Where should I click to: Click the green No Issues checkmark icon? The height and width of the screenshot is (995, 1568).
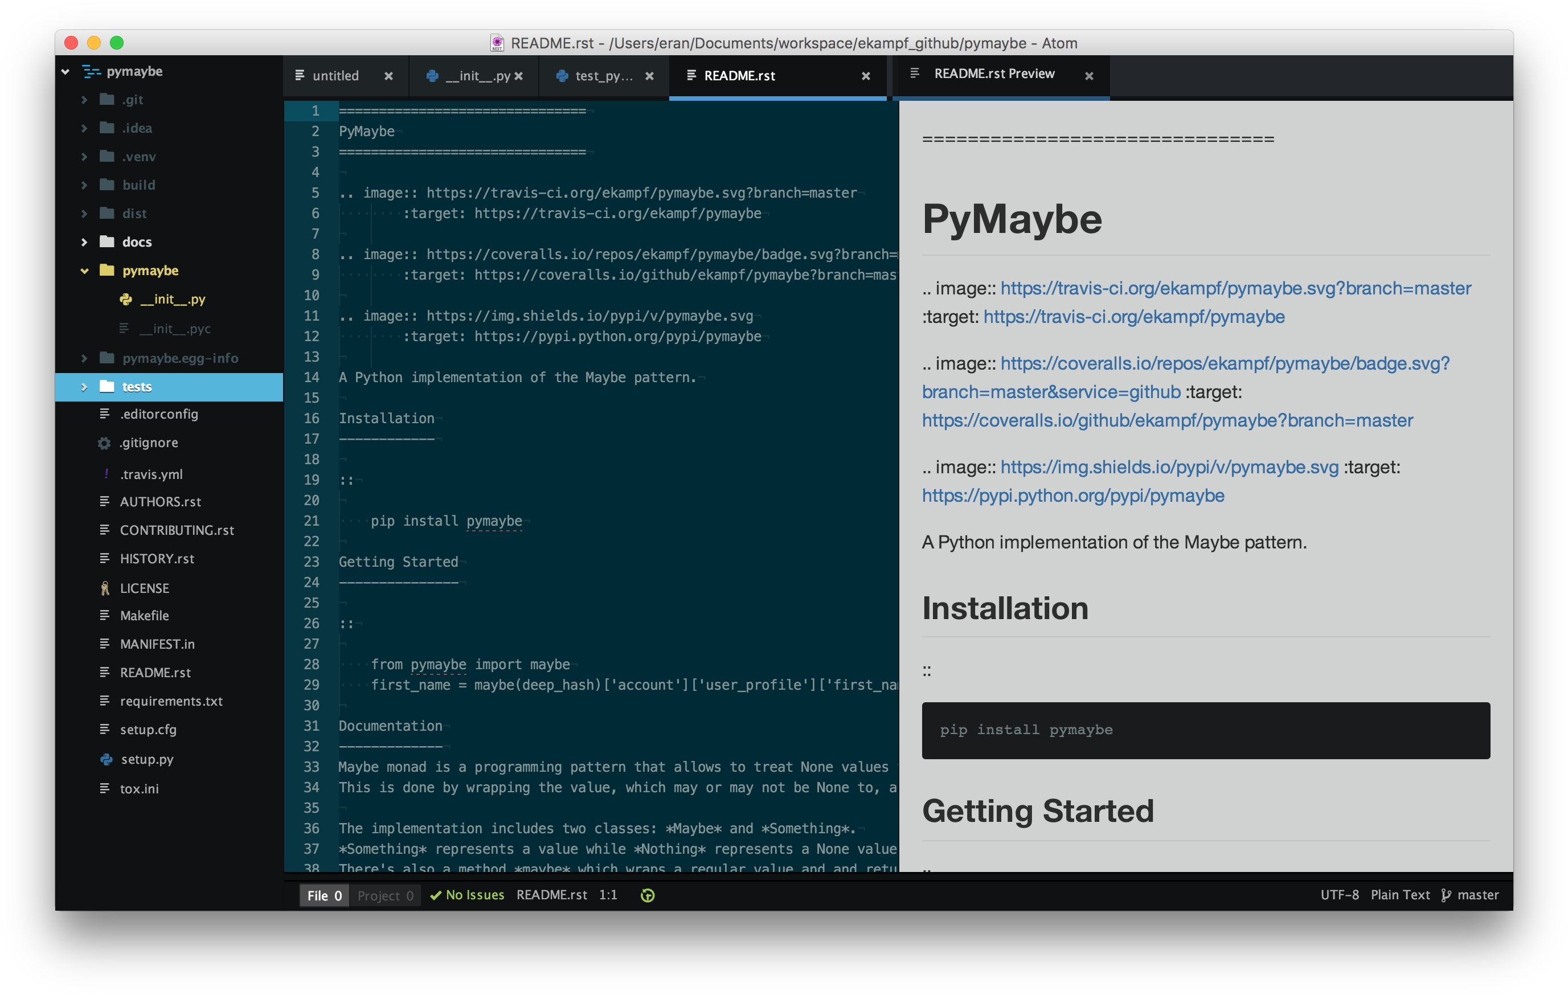point(436,895)
